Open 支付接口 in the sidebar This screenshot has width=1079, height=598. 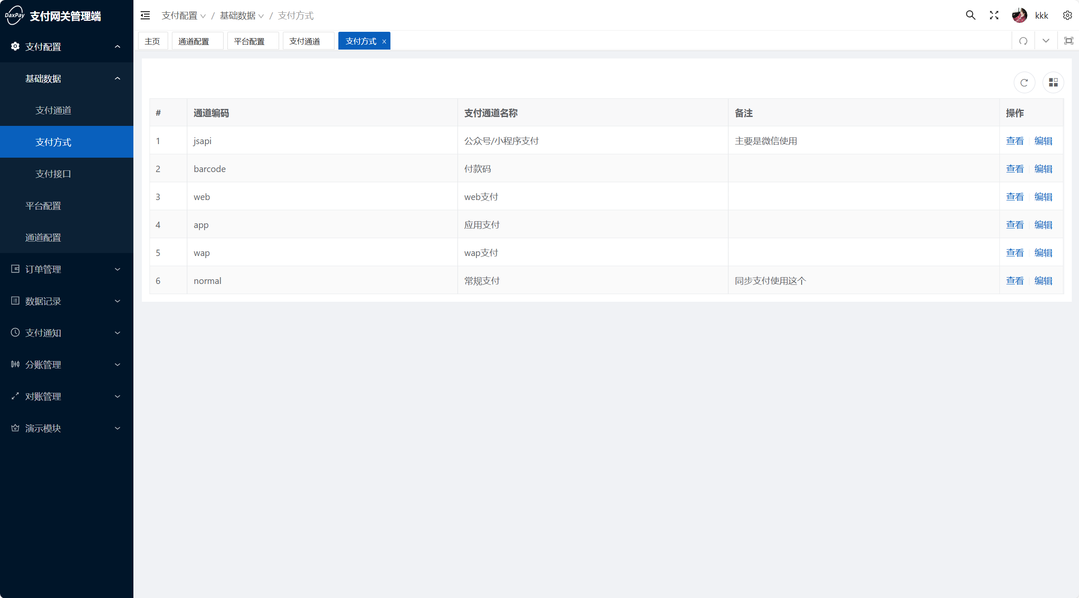(x=66, y=174)
